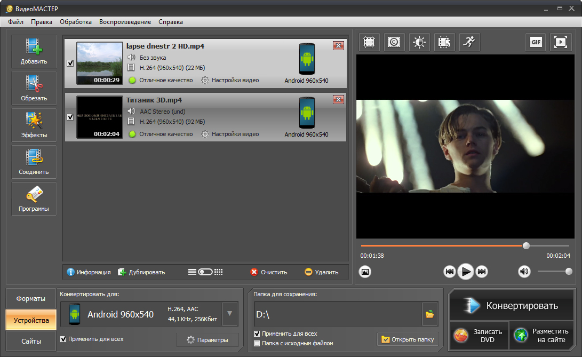The image size is (582, 357).
Task: Click the Информация button
Action: click(x=89, y=272)
